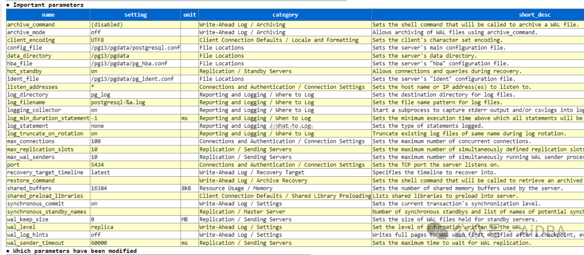Click the 'setting' column header
584x255 pixels.
[135, 15]
